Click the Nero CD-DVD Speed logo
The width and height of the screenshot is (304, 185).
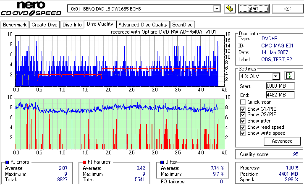[x=31, y=8]
